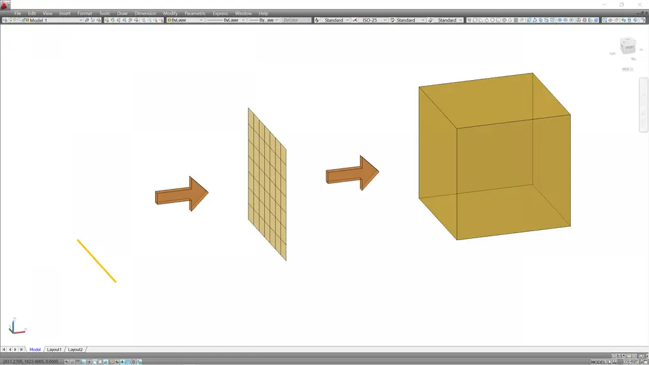Image resolution: width=649 pixels, height=365 pixels.
Task: Toggle Model 1 layer freeze sun icon
Action: [15, 20]
